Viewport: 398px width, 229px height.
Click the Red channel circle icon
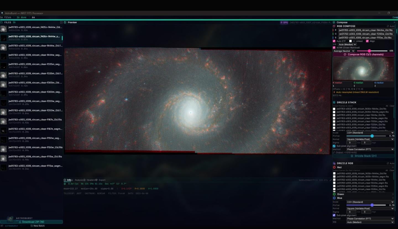click(x=334, y=167)
